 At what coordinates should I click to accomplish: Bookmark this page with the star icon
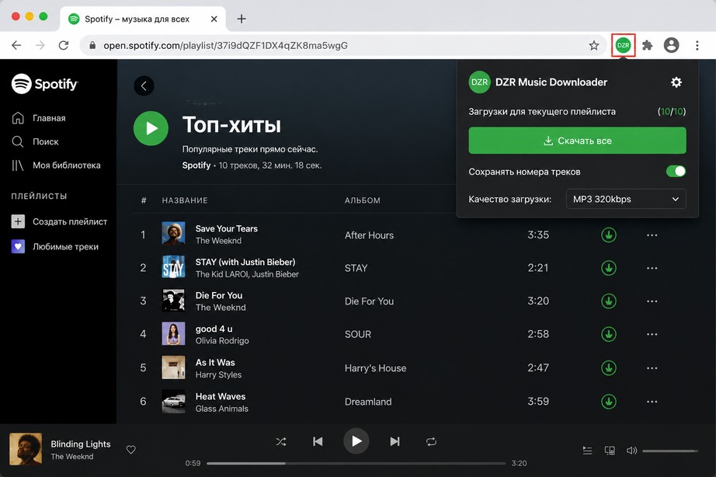(593, 45)
